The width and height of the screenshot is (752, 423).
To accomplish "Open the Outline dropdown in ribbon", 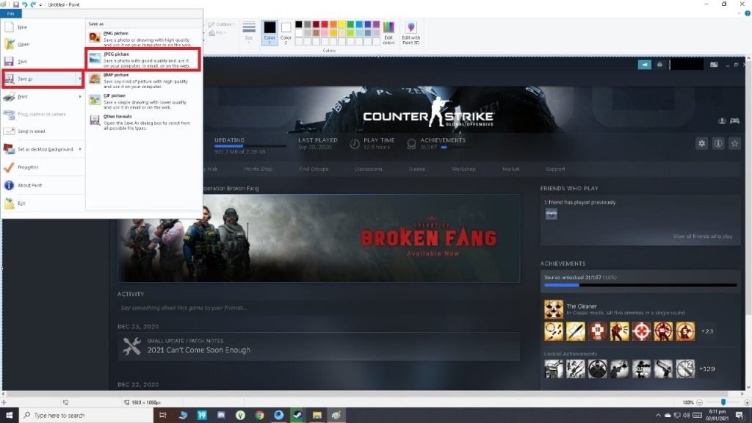I will (x=222, y=24).
